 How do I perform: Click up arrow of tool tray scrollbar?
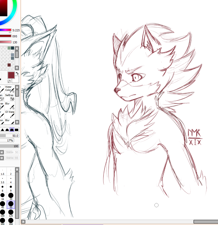(17, 87)
